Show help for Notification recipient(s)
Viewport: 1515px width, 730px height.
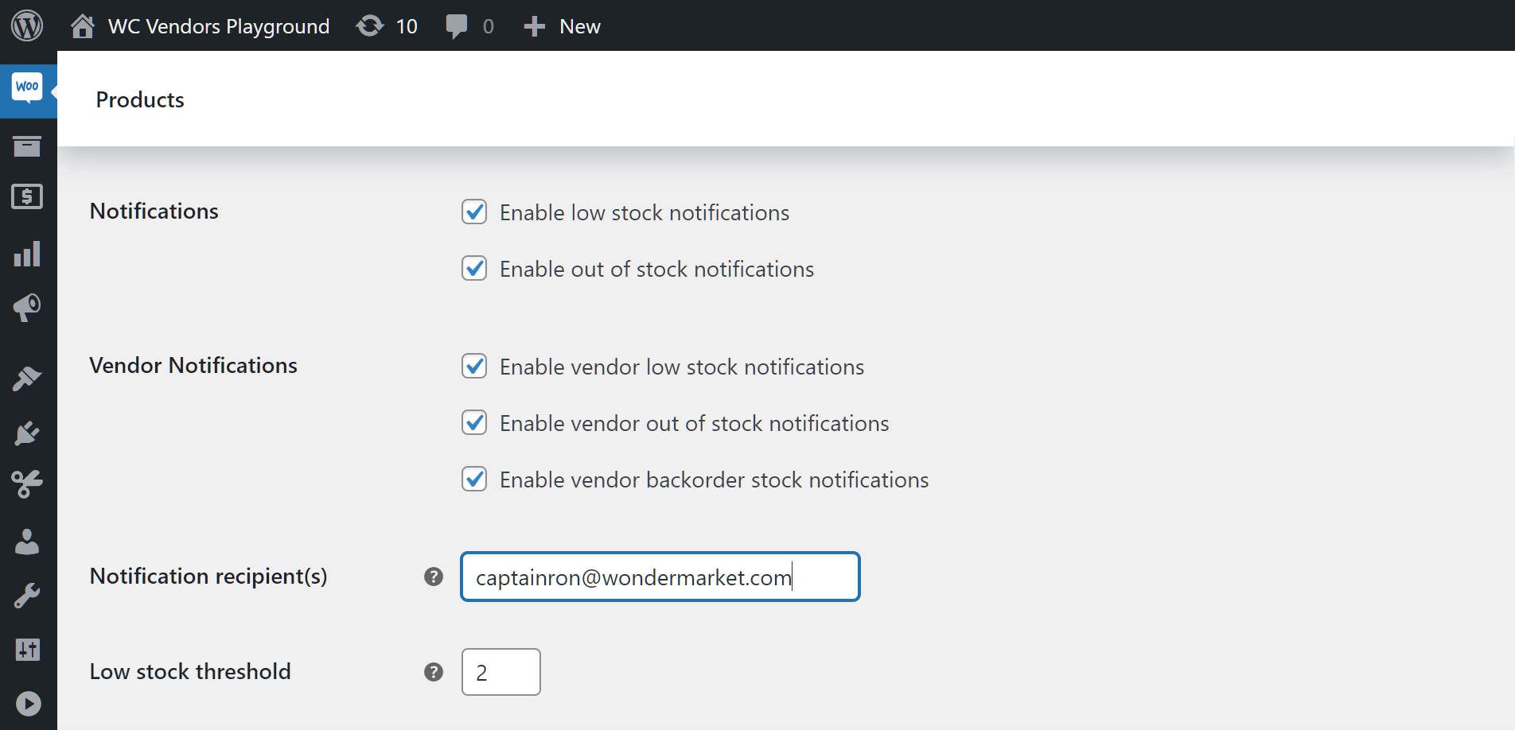point(434,577)
